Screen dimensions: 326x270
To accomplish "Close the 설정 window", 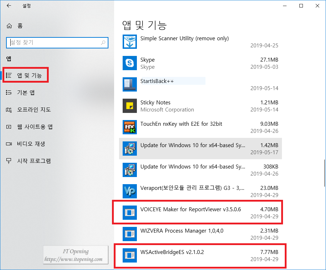I will [x=317, y=6].
